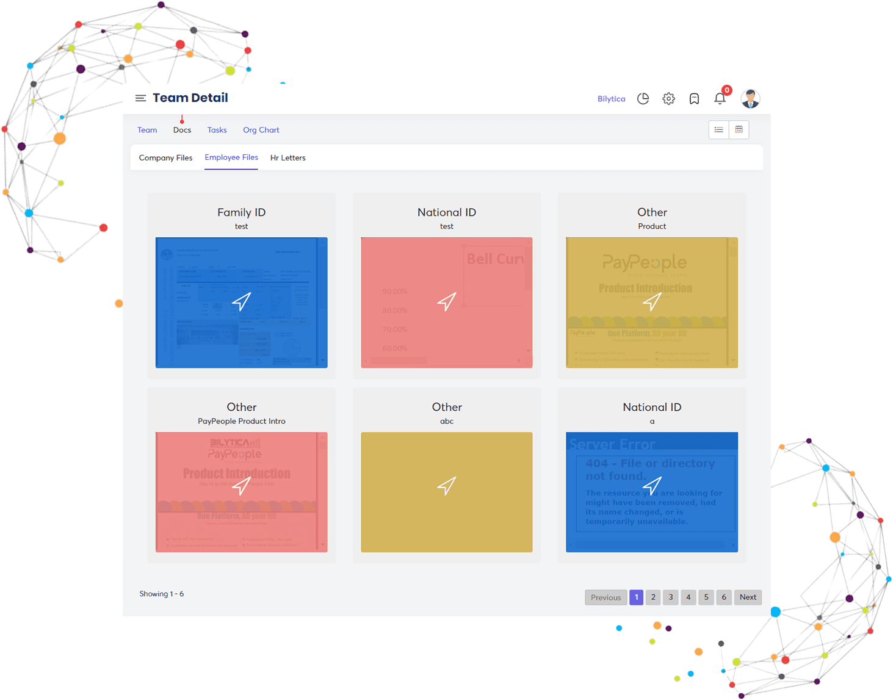Open the Org Chart tab
The image size is (893, 700).
coord(261,130)
